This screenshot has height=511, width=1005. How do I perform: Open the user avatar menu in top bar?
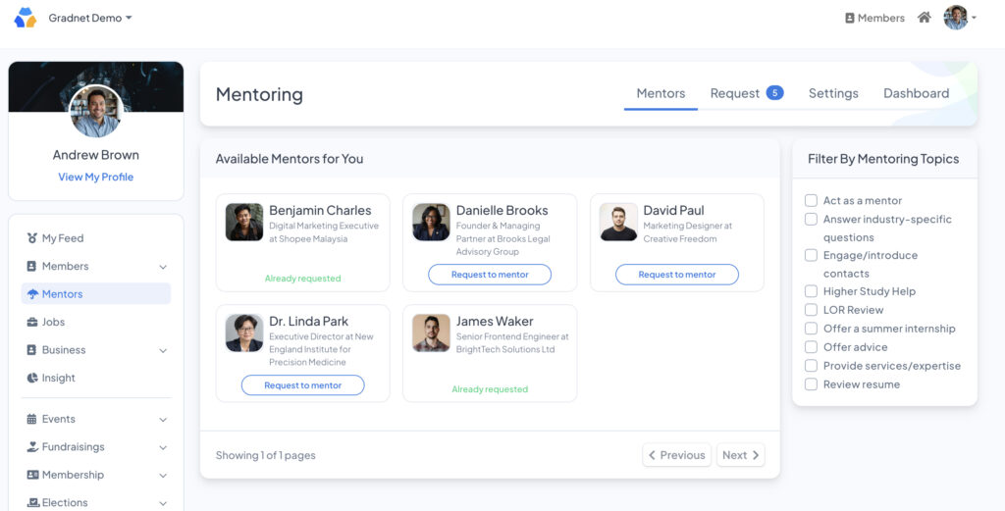[x=960, y=18]
